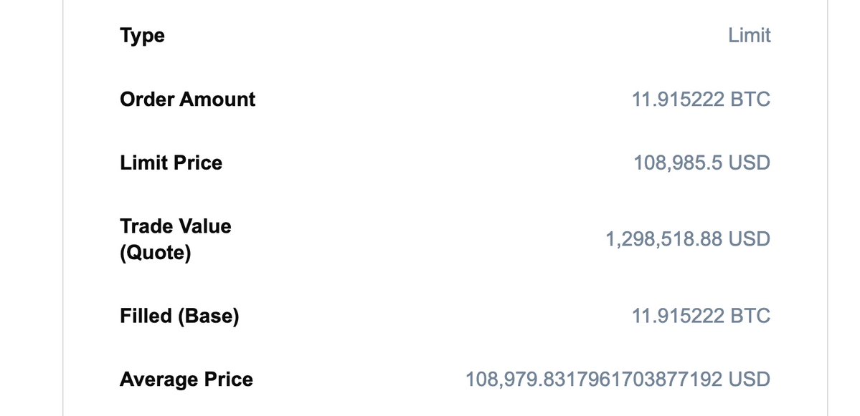Viewport: 860px width, 416px height.
Task: Select the Limit order type value
Action: point(749,35)
